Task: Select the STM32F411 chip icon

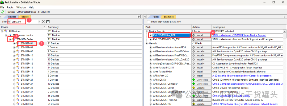Action: tap(18, 59)
